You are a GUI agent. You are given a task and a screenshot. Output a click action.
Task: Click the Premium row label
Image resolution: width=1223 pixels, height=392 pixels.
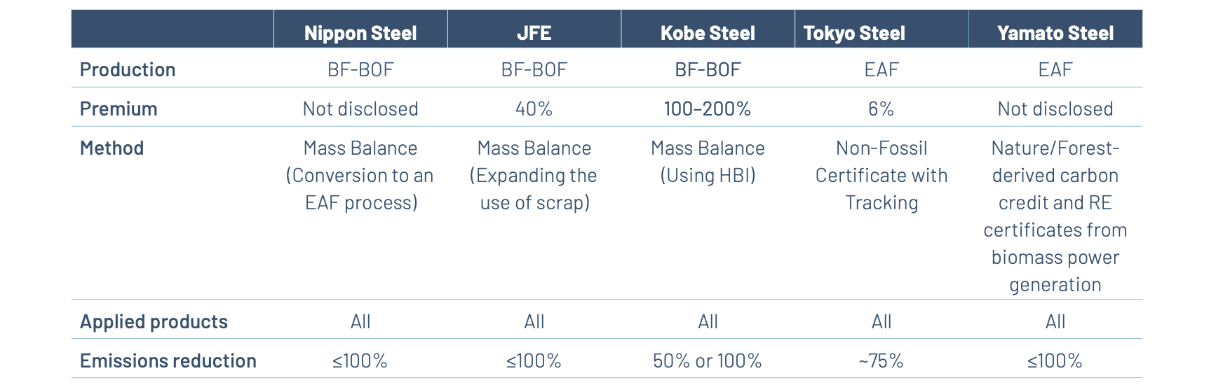click(119, 108)
